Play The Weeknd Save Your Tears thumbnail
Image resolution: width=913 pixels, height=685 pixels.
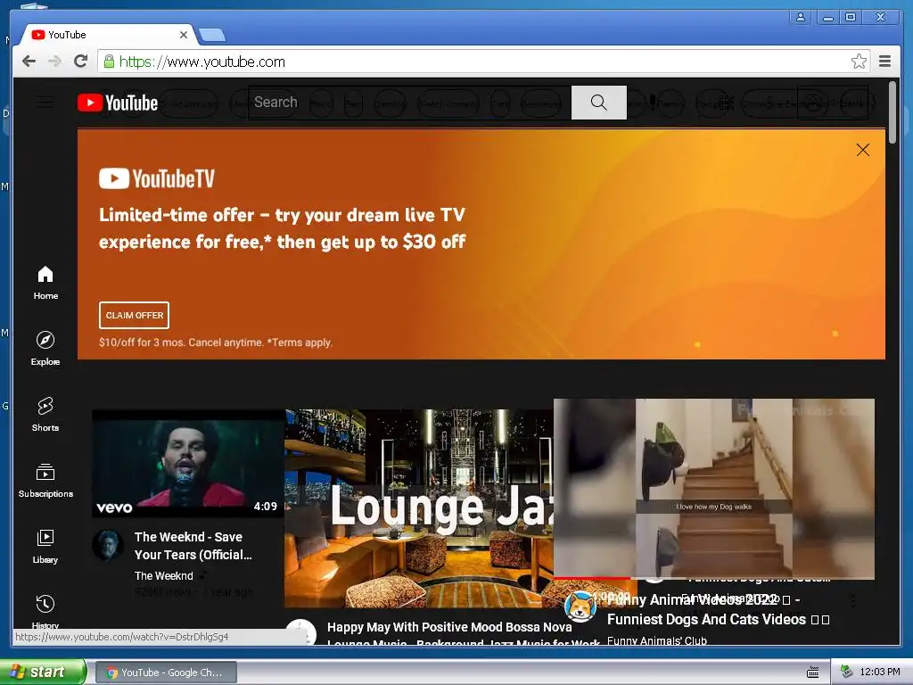point(188,464)
